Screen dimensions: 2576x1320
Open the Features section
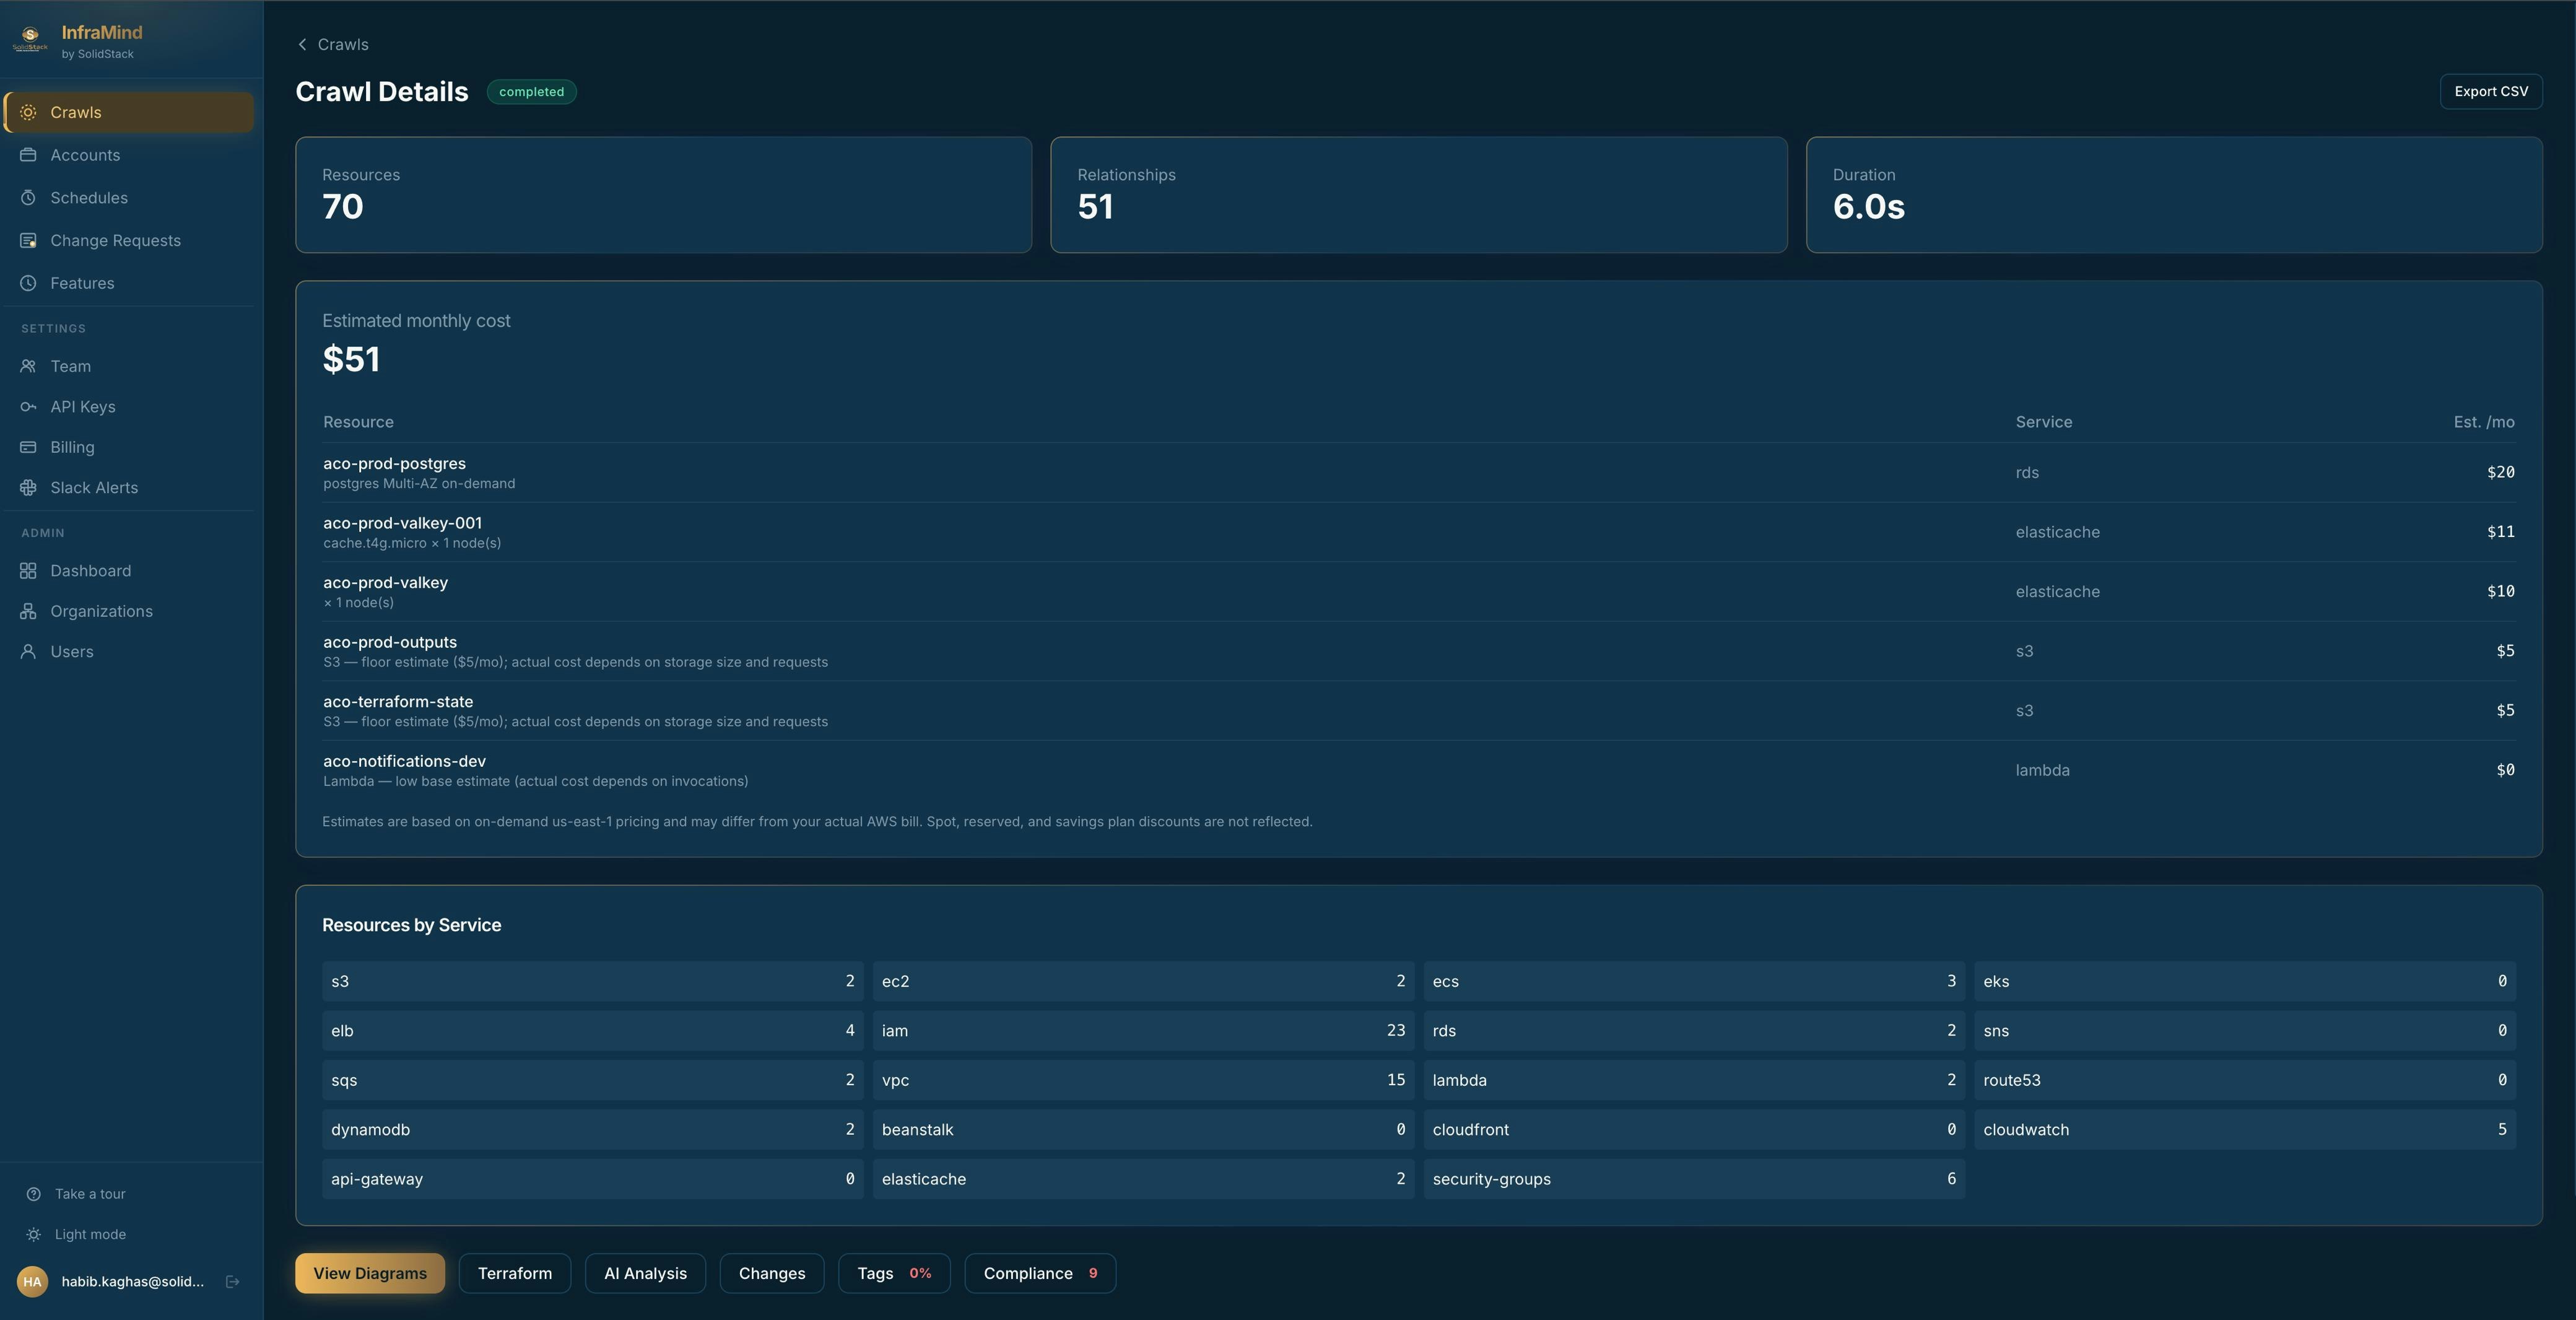(128, 284)
